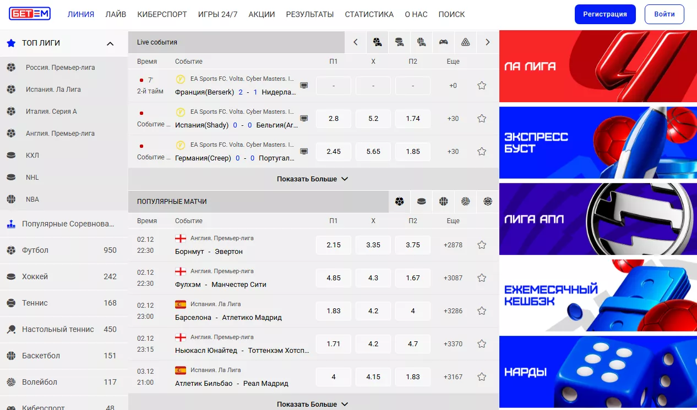
Task: Star the Барселона - Атлетико Мадрид match
Action: [482, 311]
